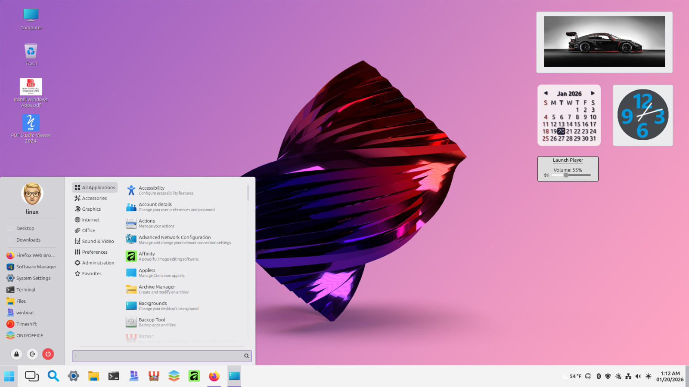Image resolution: width=689 pixels, height=387 pixels.
Task: Select the Internet category
Action: [x=95, y=220]
